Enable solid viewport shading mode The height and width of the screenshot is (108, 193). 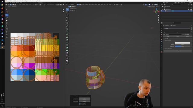[156, 5]
